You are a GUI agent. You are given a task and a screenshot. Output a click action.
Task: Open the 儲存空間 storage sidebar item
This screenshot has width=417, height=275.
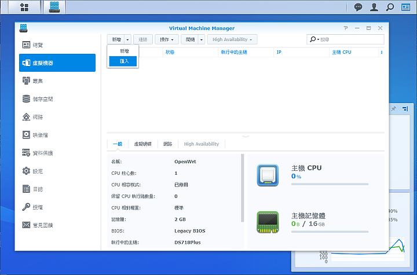(x=57, y=99)
